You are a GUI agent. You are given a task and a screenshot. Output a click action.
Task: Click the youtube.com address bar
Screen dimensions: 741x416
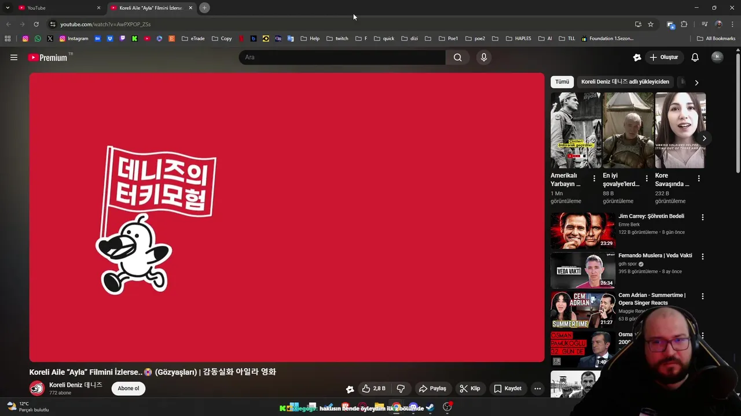click(342, 24)
